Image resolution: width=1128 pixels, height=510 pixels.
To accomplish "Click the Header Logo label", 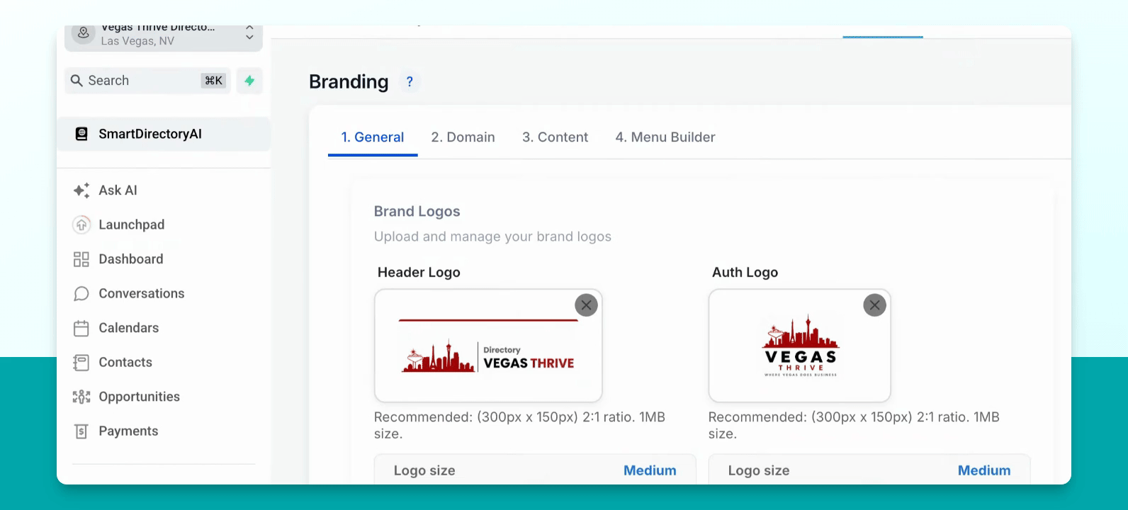I will pyautogui.click(x=419, y=273).
